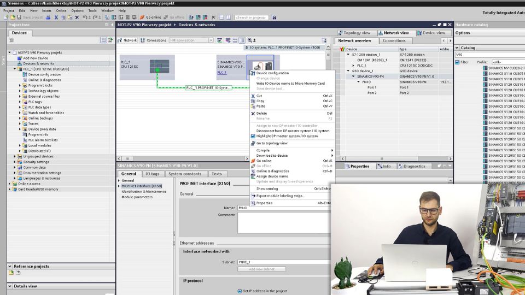Click the Add new subnet button
525x295 pixels.
coord(261,269)
